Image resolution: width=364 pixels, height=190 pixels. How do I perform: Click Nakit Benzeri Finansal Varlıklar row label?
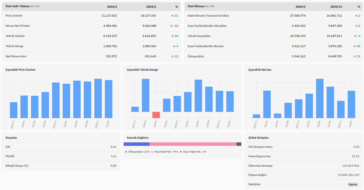tap(209, 15)
